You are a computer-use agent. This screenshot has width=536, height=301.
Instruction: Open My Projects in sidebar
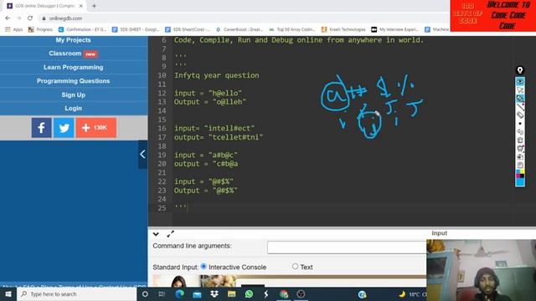(74, 40)
